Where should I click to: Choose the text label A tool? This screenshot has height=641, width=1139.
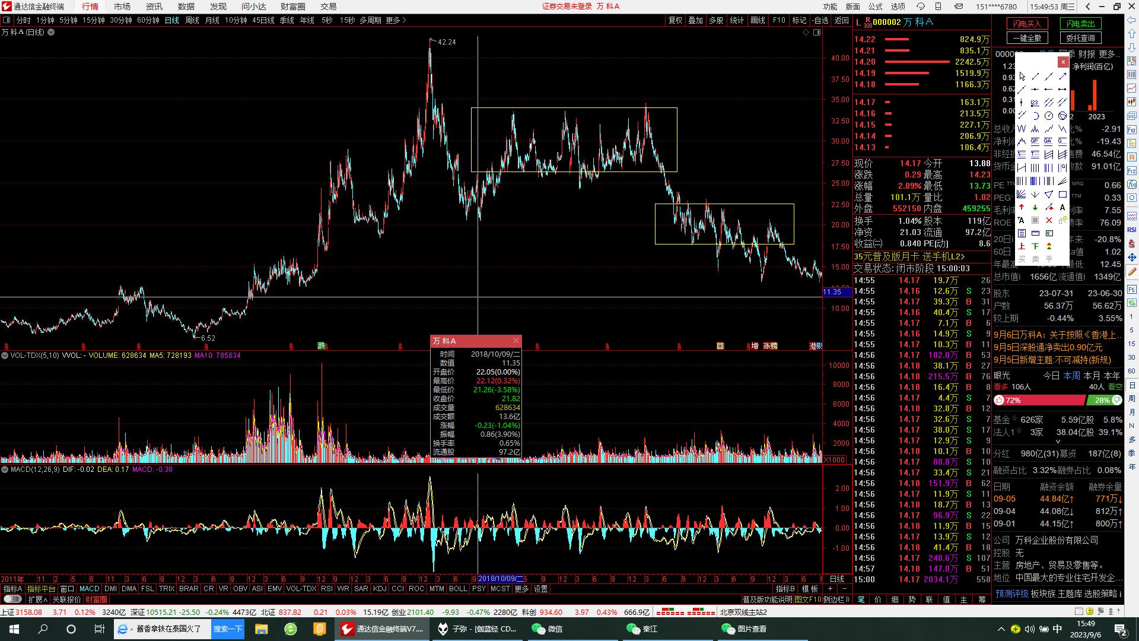coord(1062,207)
